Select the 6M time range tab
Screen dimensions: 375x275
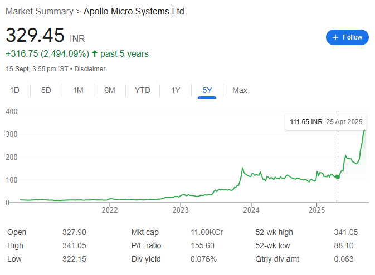pyautogui.click(x=110, y=90)
